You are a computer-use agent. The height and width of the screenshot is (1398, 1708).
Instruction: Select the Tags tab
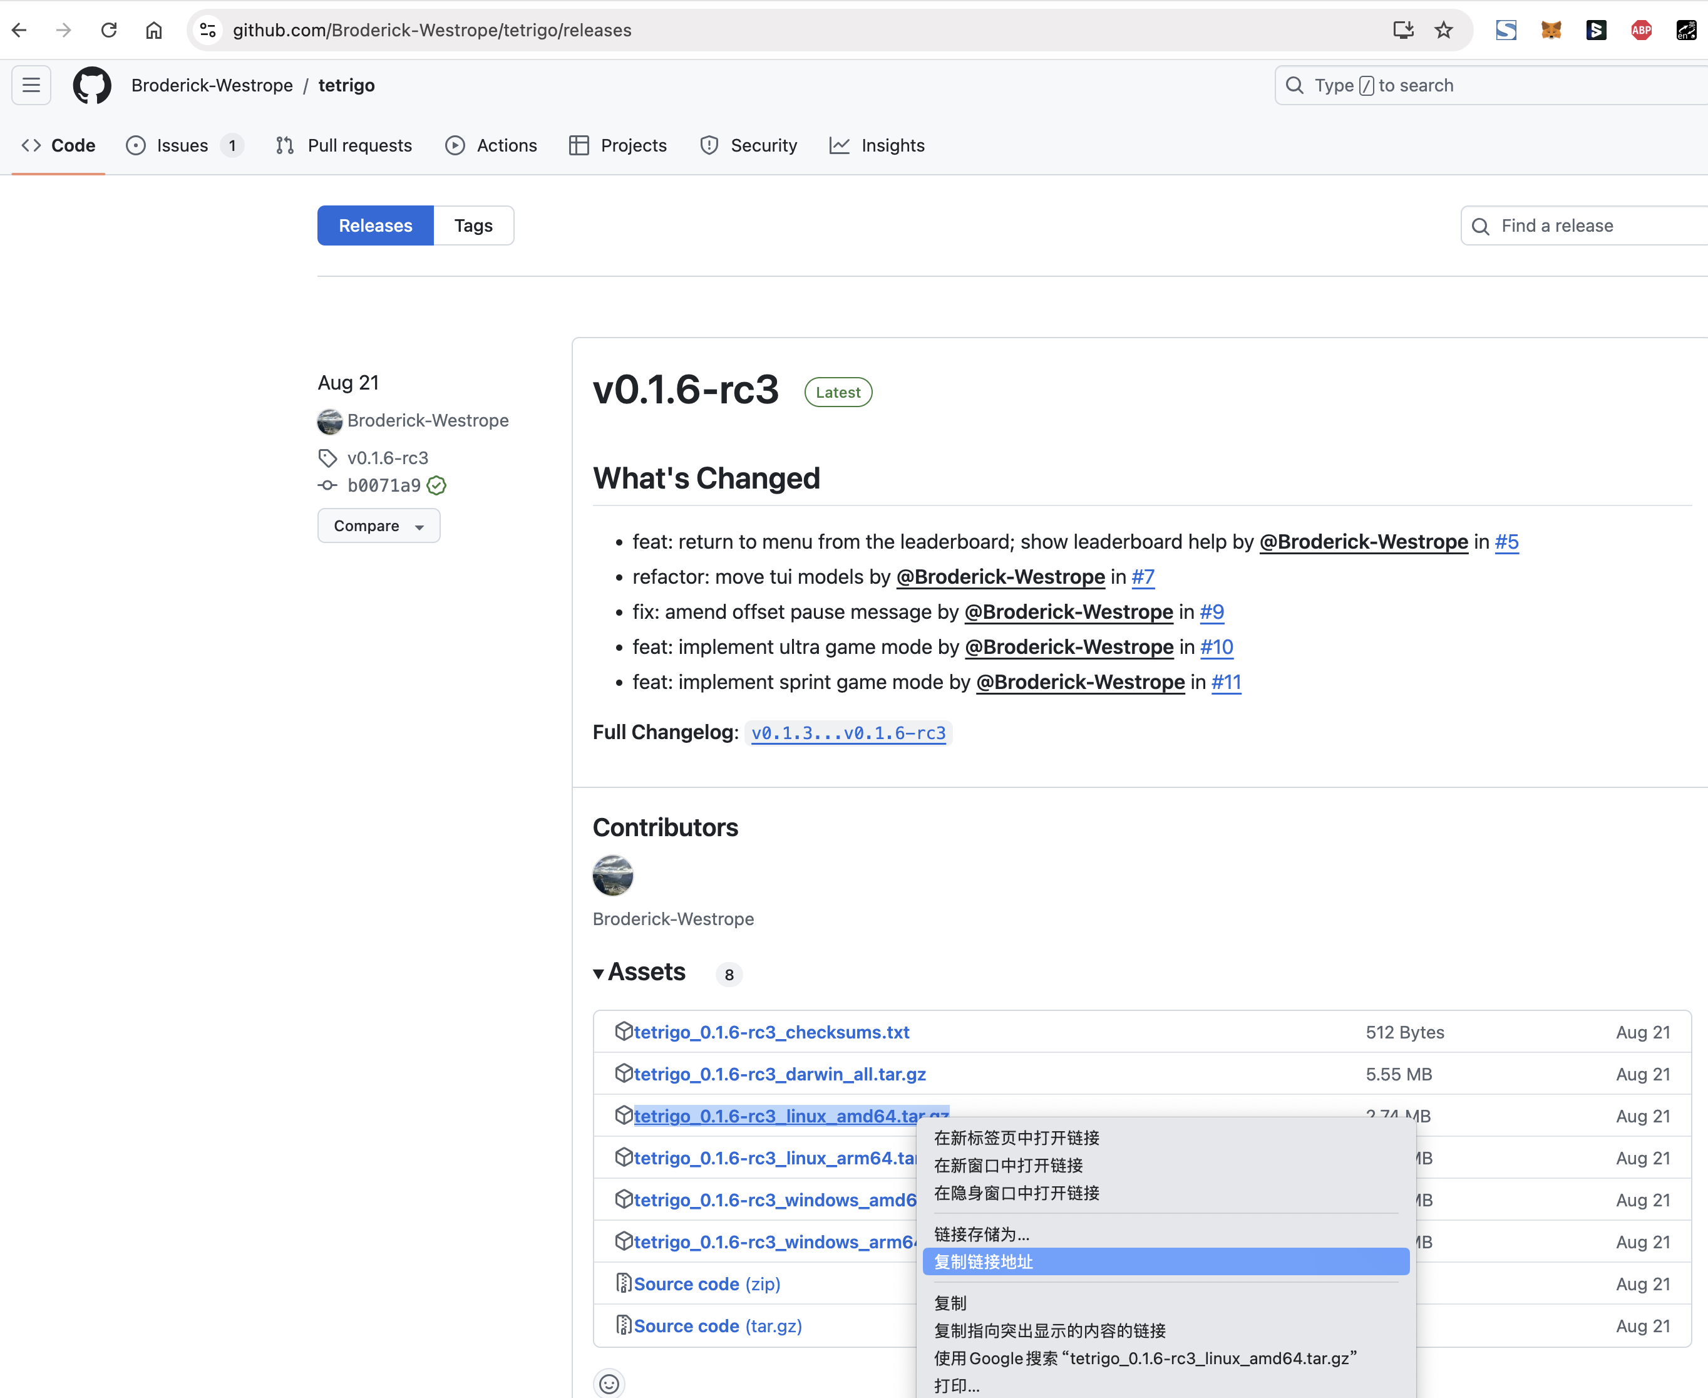pyautogui.click(x=474, y=224)
